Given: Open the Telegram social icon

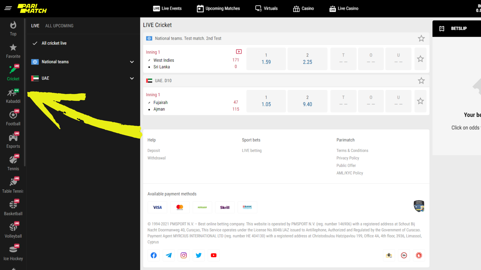Looking at the screenshot, I should (169, 255).
